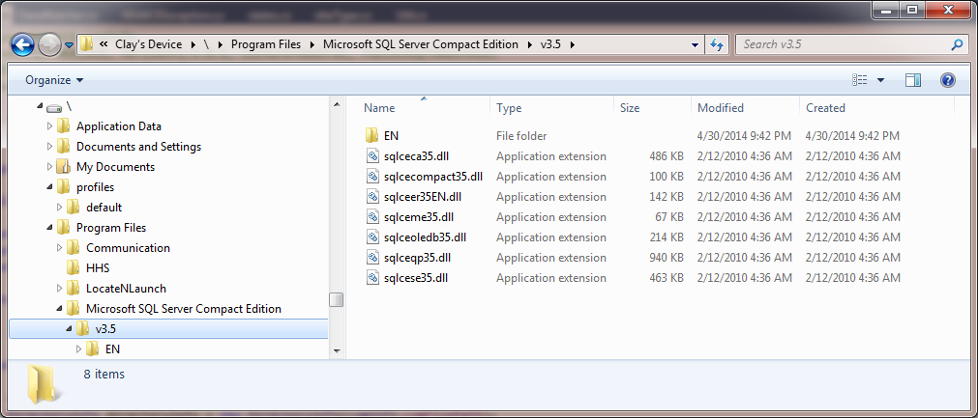Collapse the root backslash tree node
Screen dimensions: 978x418
pos(41,107)
